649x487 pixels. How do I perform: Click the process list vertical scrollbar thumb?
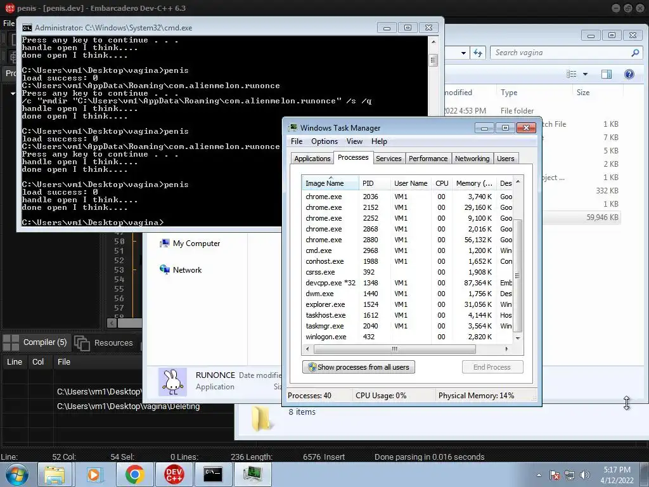[x=517, y=275]
